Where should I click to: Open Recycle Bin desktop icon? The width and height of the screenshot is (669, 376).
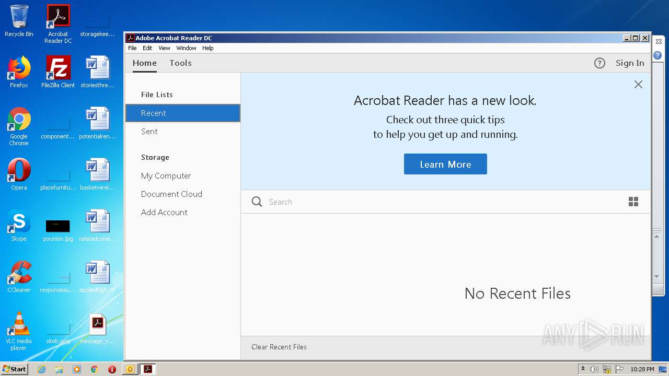pyautogui.click(x=19, y=21)
